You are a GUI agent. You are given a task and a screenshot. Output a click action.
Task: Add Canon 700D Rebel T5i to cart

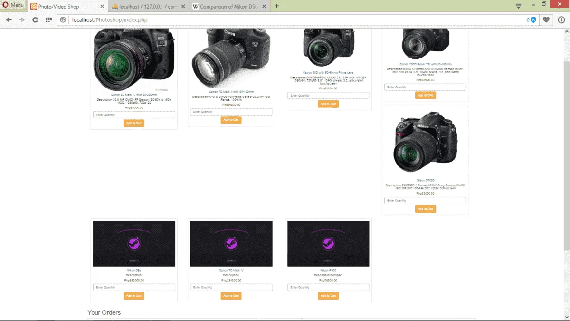coord(425,95)
